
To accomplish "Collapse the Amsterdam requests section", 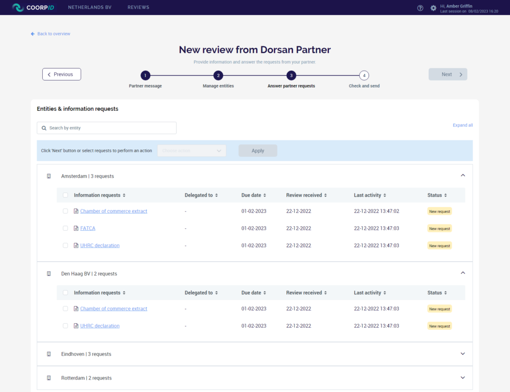I will pyautogui.click(x=463, y=176).
